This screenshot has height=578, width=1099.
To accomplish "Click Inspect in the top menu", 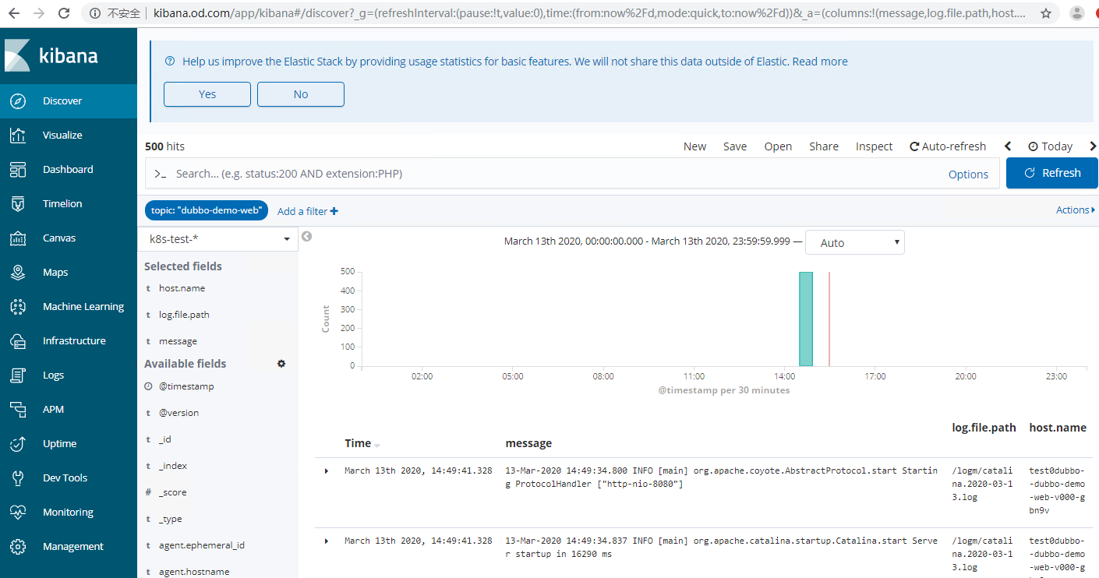I will (x=874, y=146).
